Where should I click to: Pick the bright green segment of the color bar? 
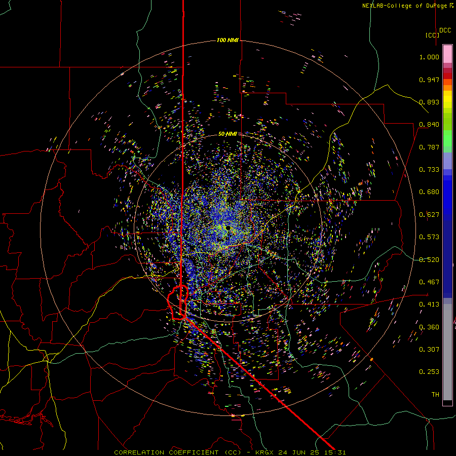[x=447, y=138]
